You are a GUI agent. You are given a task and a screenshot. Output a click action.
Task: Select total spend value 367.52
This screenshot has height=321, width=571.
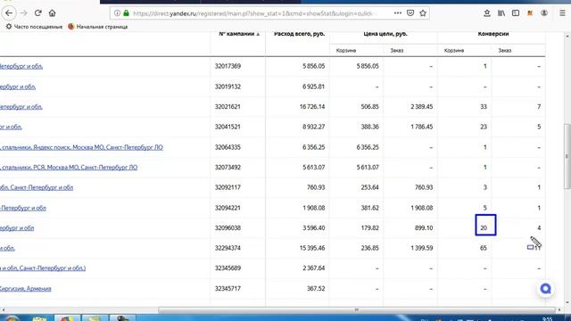(x=316, y=289)
